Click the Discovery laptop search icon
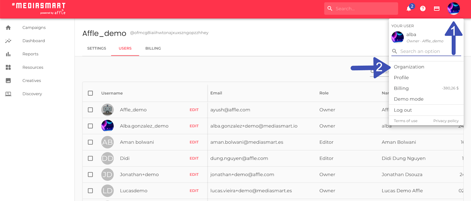The height and width of the screenshot is (201, 471). point(8,94)
